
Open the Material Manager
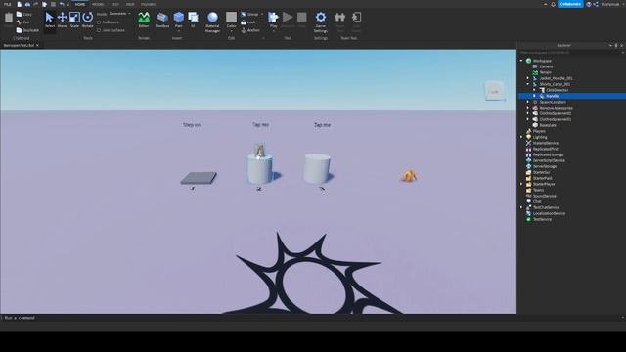212,22
